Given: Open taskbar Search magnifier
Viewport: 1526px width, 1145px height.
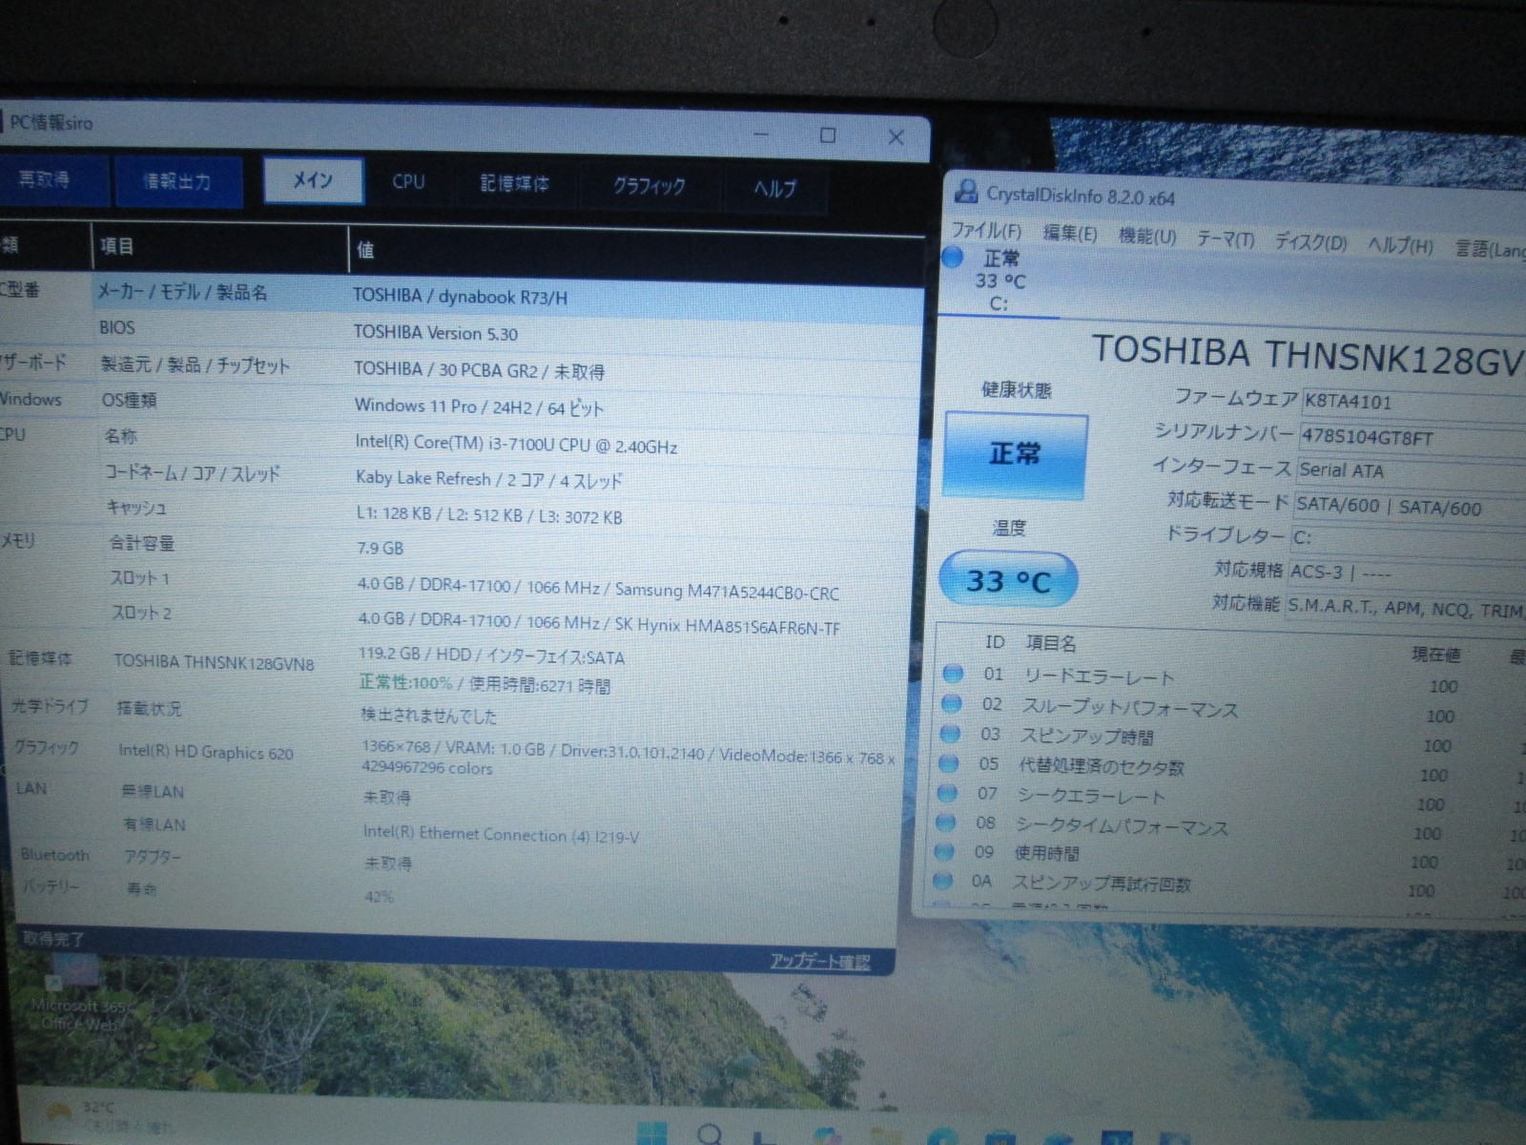Looking at the screenshot, I should pyautogui.click(x=709, y=1135).
